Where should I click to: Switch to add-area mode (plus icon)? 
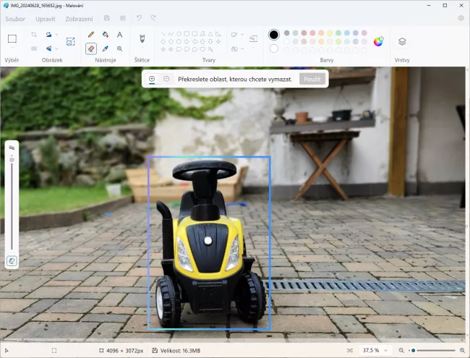(152, 79)
